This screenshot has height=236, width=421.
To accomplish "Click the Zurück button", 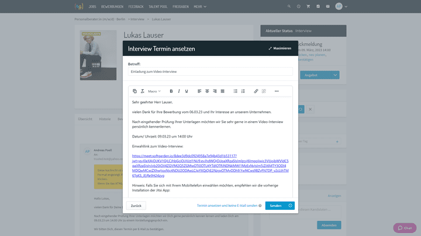I will point(136,206).
